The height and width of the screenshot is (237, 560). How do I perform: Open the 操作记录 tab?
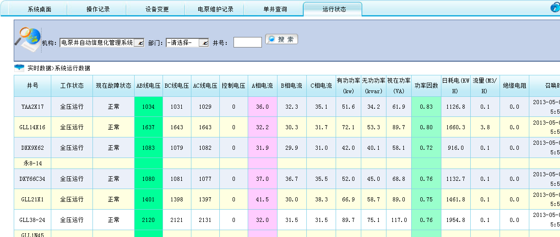(98, 9)
